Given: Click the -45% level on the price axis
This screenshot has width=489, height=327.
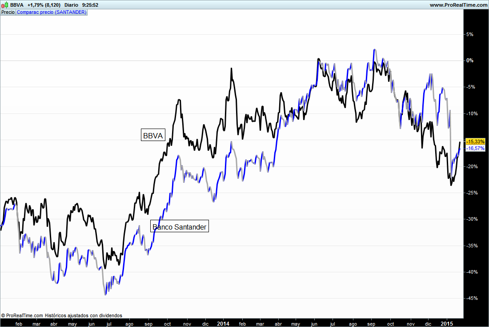Looking at the screenshot, I should click(x=472, y=298).
